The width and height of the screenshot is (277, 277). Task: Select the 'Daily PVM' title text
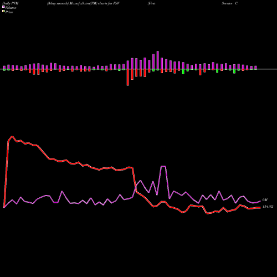click(x=11, y=3)
